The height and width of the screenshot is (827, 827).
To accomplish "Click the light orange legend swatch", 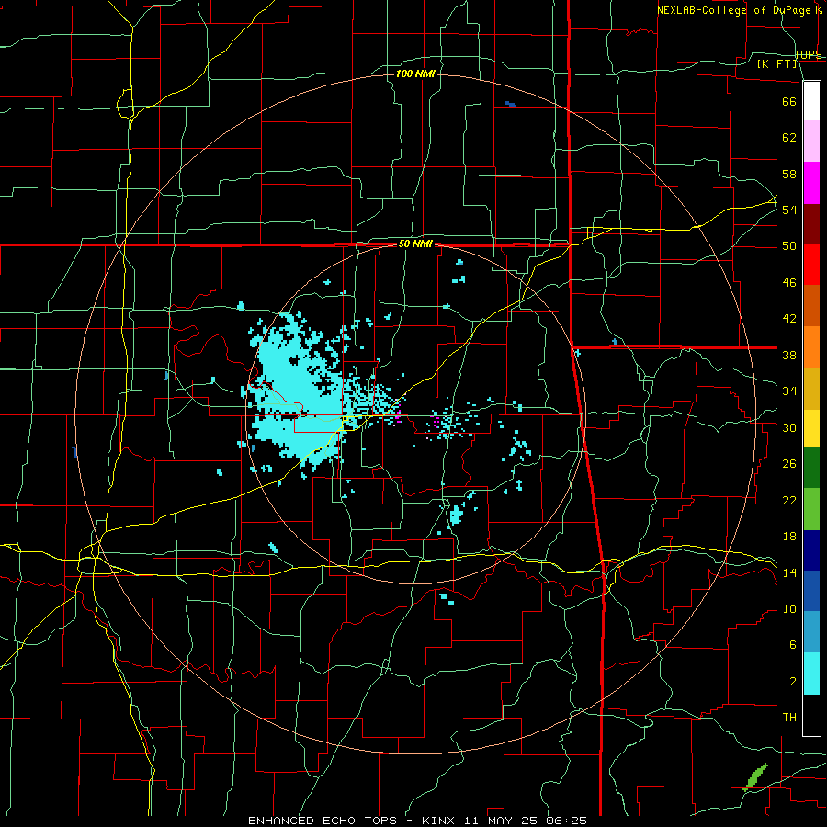I will tap(811, 347).
